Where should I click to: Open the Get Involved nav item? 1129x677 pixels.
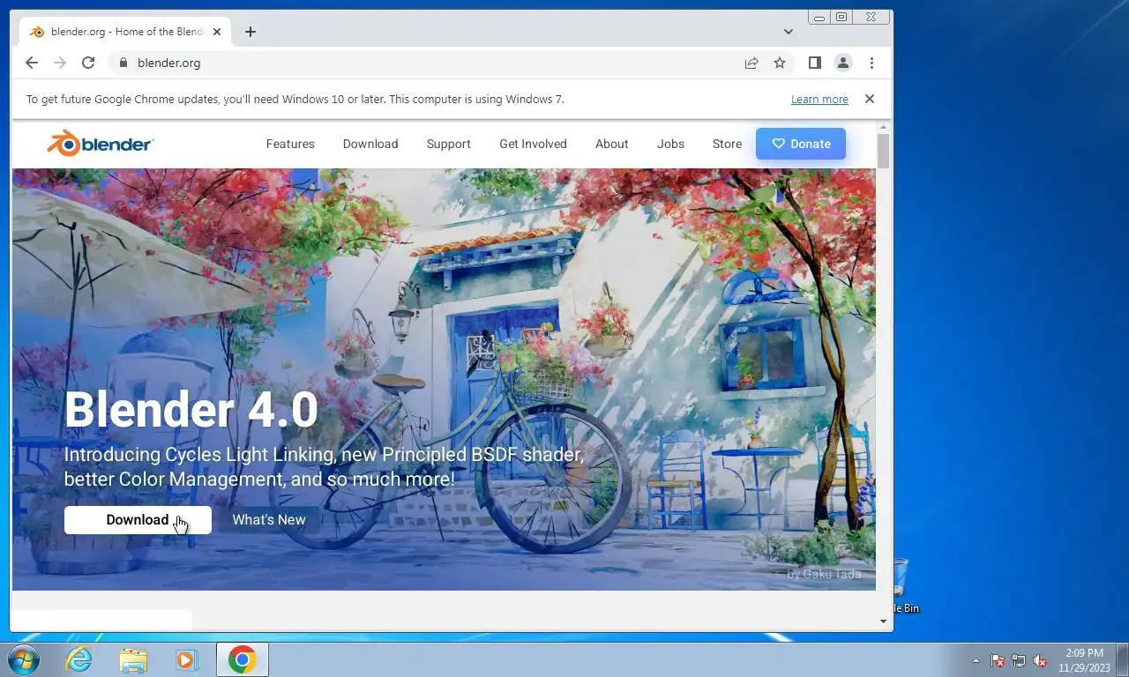[x=533, y=144]
